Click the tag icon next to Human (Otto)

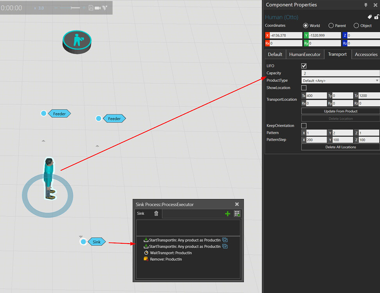pyautogui.click(x=369, y=17)
